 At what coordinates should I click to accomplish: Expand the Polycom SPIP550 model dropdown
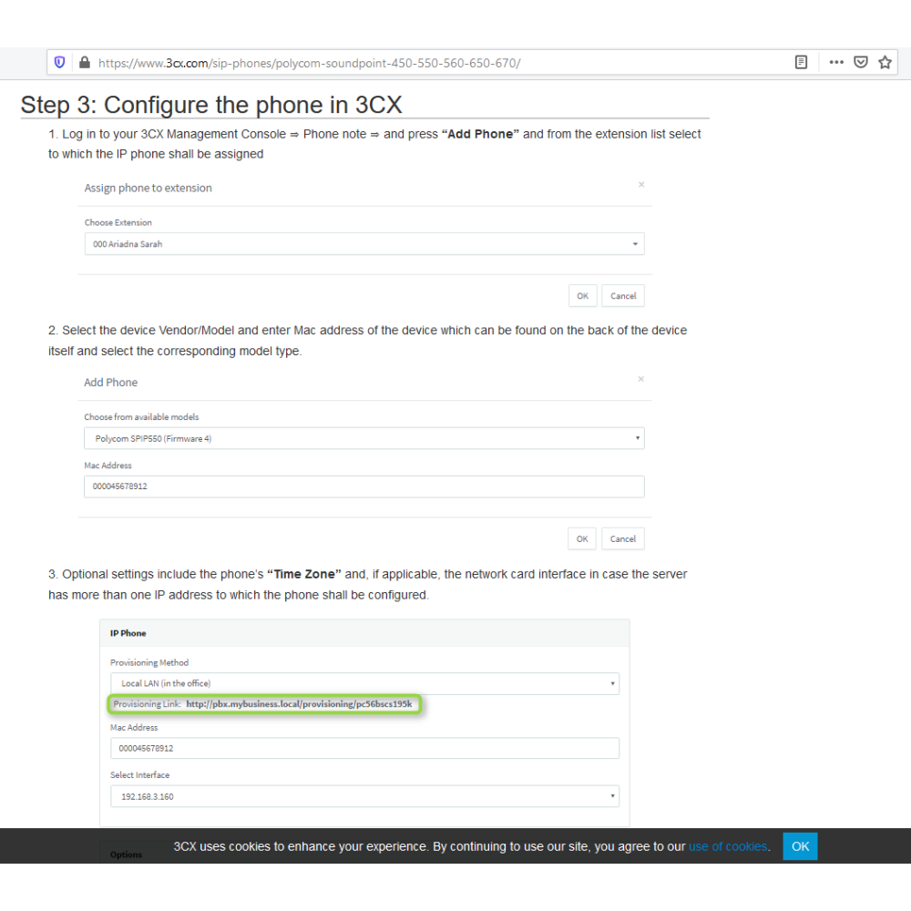pos(363,438)
